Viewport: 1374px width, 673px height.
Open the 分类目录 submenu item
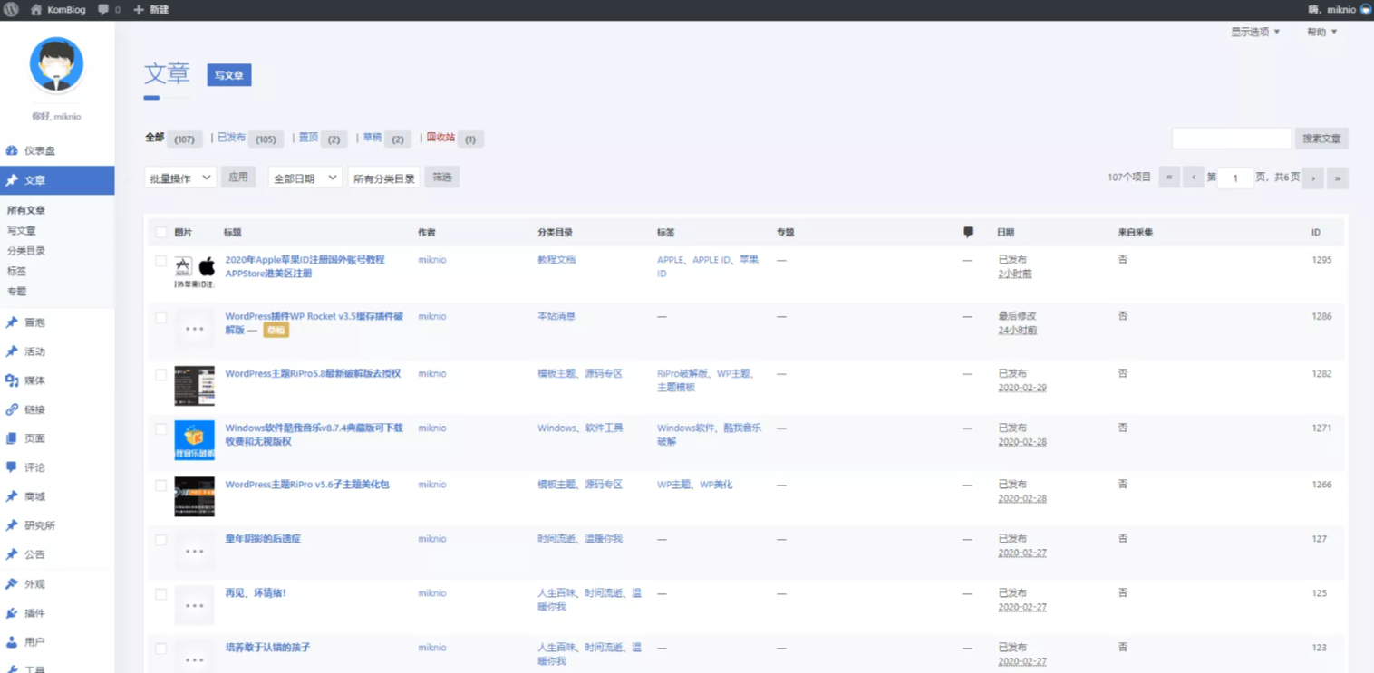(x=26, y=251)
